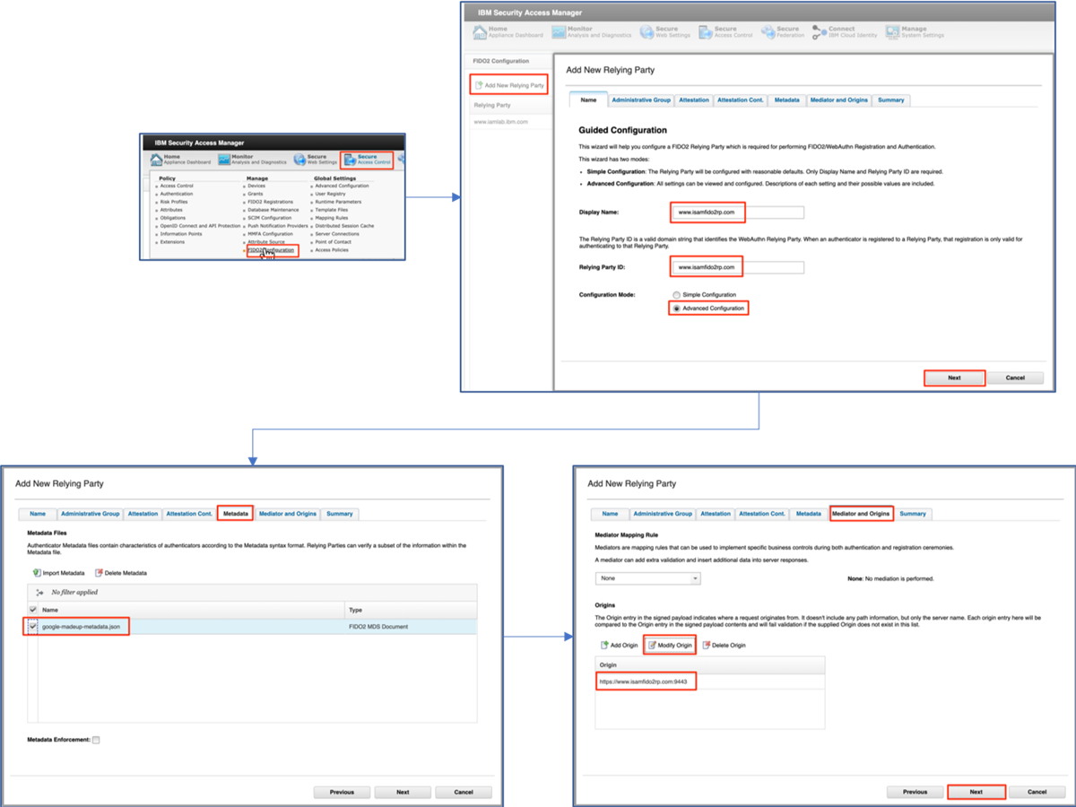Image resolution: width=1076 pixels, height=807 pixels.
Task: Click Previous in Metadata Files dialog
Action: [342, 792]
